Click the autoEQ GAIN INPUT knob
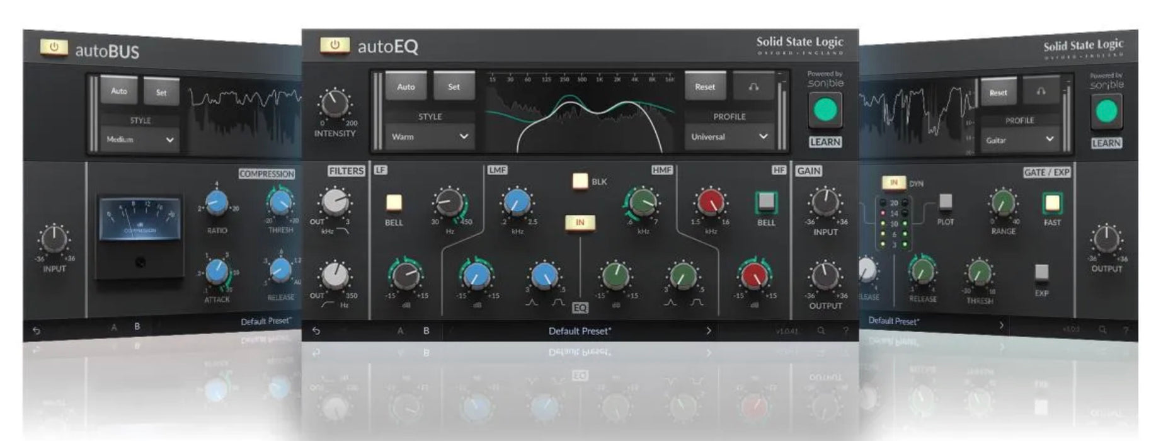This screenshot has height=441, width=1156. [x=825, y=202]
